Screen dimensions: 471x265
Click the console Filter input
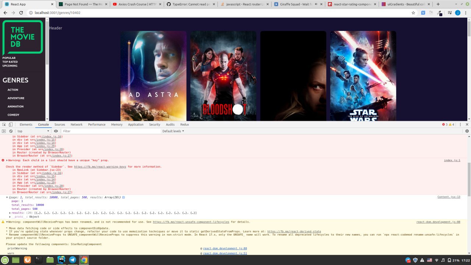point(110,131)
